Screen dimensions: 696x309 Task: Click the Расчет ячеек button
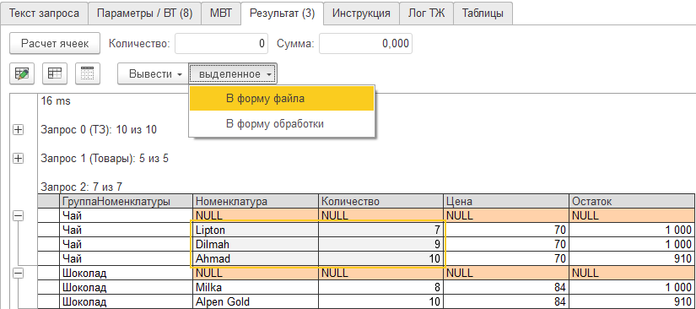55,44
